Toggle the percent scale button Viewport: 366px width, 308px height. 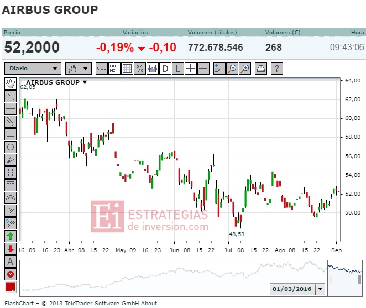click(x=140, y=69)
